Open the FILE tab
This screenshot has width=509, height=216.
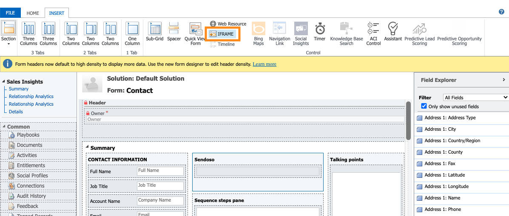coord(10,13)
